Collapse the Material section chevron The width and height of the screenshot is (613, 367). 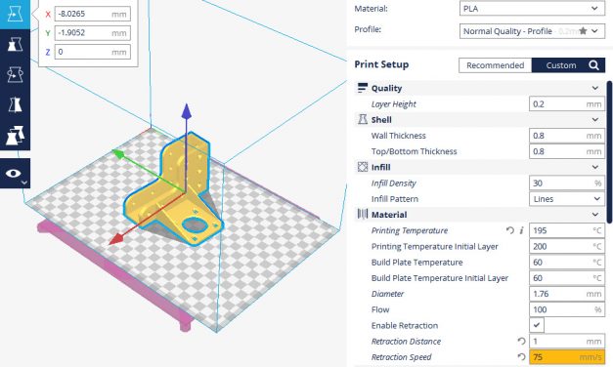[595, 215]
